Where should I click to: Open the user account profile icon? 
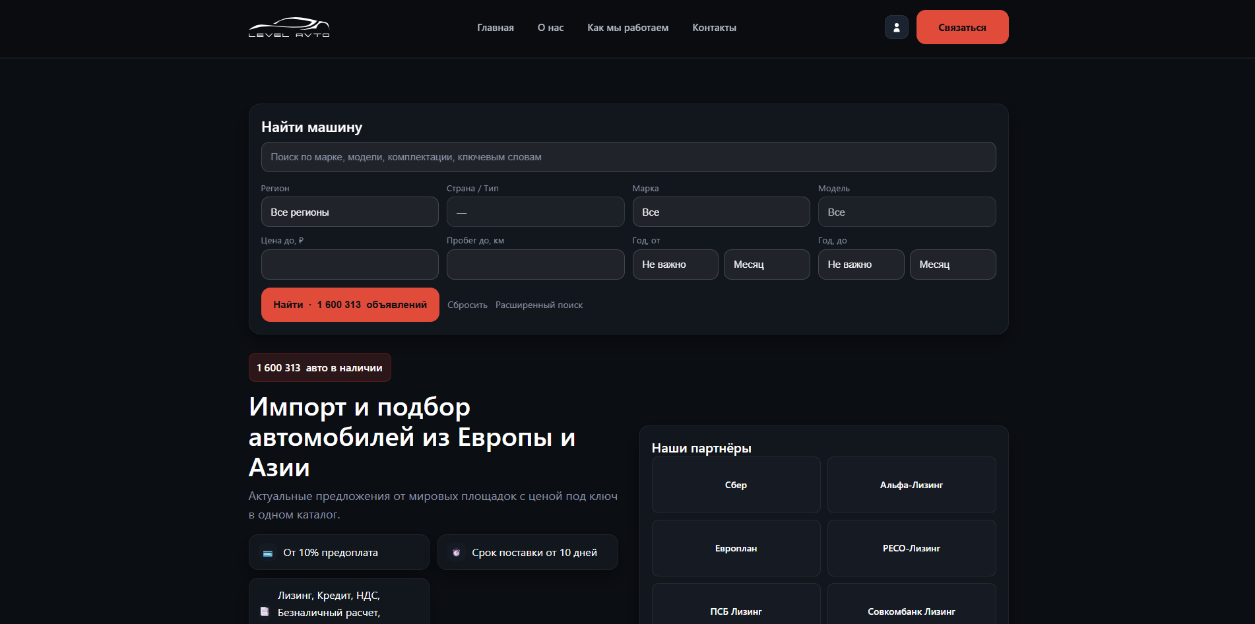(896, 27)
